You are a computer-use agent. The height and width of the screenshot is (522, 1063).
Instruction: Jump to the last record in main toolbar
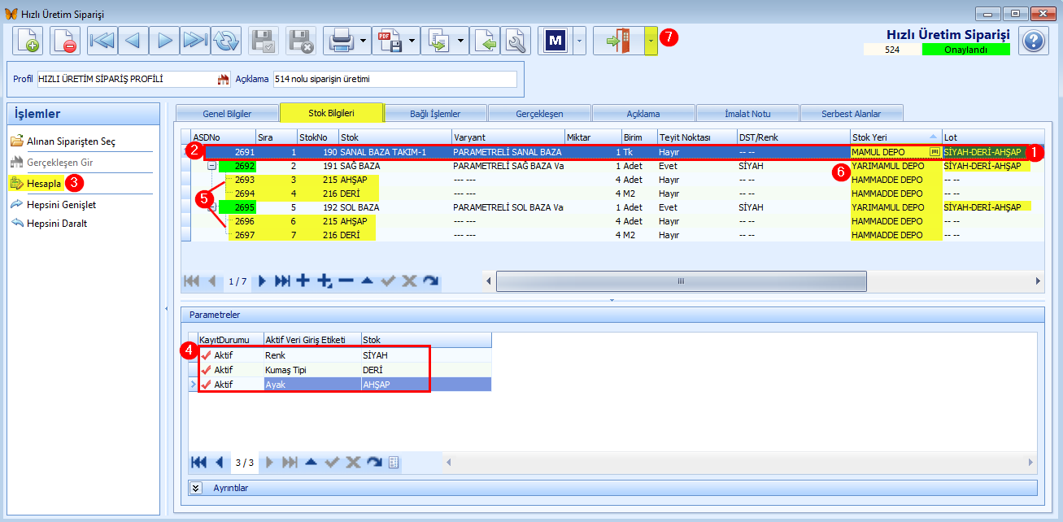click(196, 41)
